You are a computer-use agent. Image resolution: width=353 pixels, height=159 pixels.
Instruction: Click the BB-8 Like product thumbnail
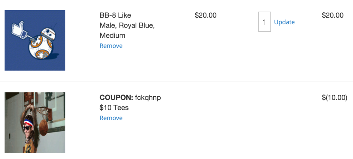pyautogui.click(x=35, y=40)
